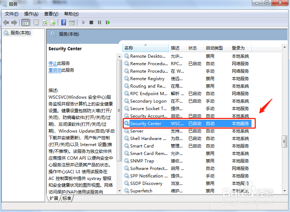The width and height of the screenshot is (290, 212).
Task: Navigate back with the left arrow icon
Action: [6, 22]
